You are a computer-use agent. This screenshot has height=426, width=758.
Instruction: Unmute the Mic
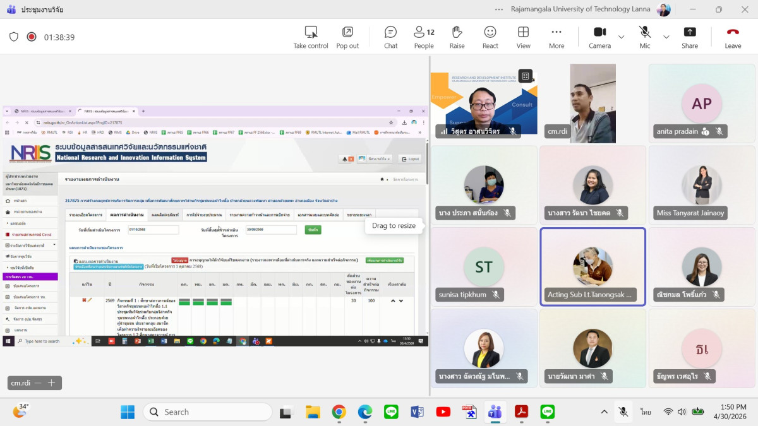(x=644, y=37)
